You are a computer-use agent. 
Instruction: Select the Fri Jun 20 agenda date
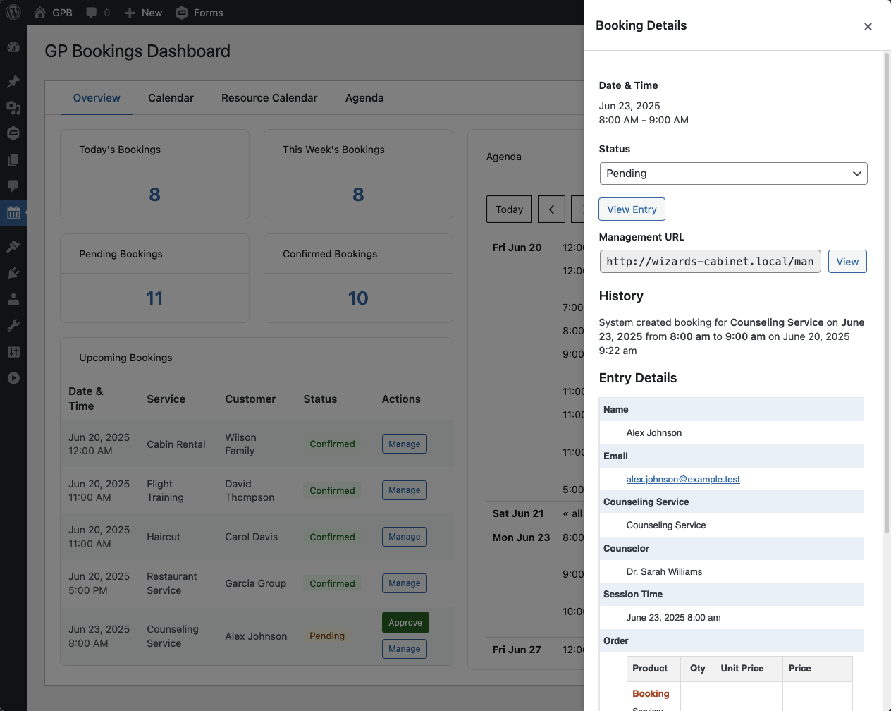click(x=517, y=248)
